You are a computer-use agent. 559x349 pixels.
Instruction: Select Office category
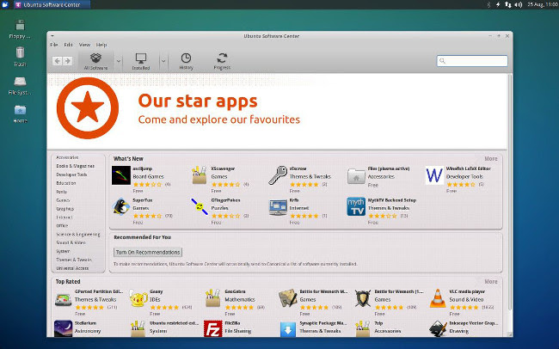(62, 226)
